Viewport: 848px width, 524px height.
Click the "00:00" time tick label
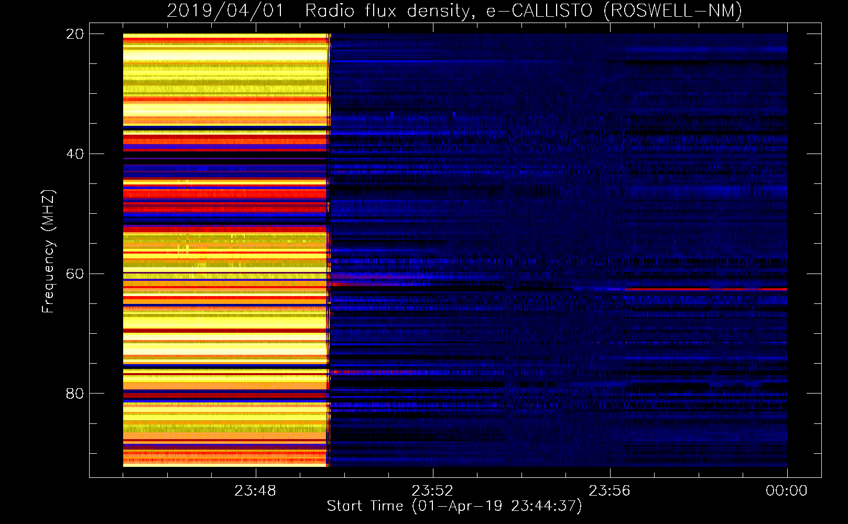coord(787,490)
